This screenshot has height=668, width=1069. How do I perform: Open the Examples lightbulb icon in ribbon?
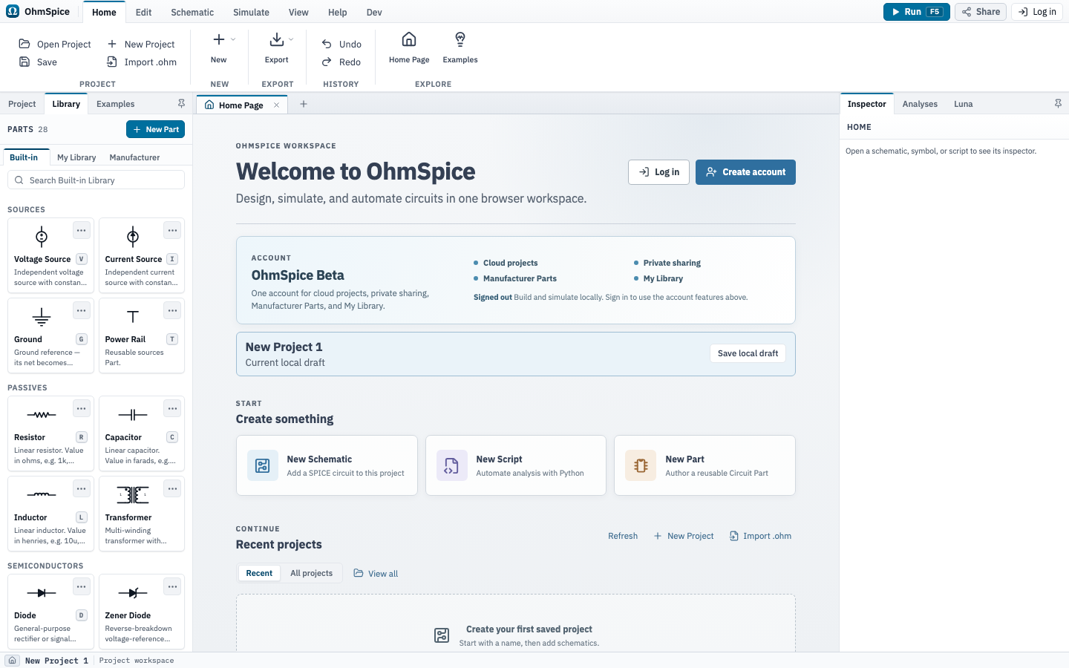tap(460, 39)
